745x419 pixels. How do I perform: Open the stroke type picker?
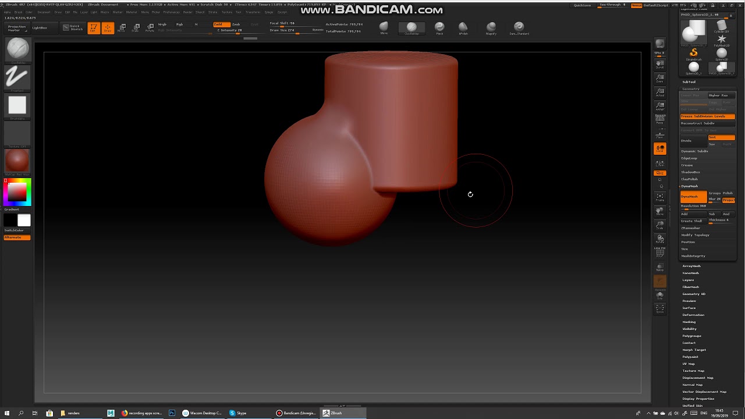(17, 77)
